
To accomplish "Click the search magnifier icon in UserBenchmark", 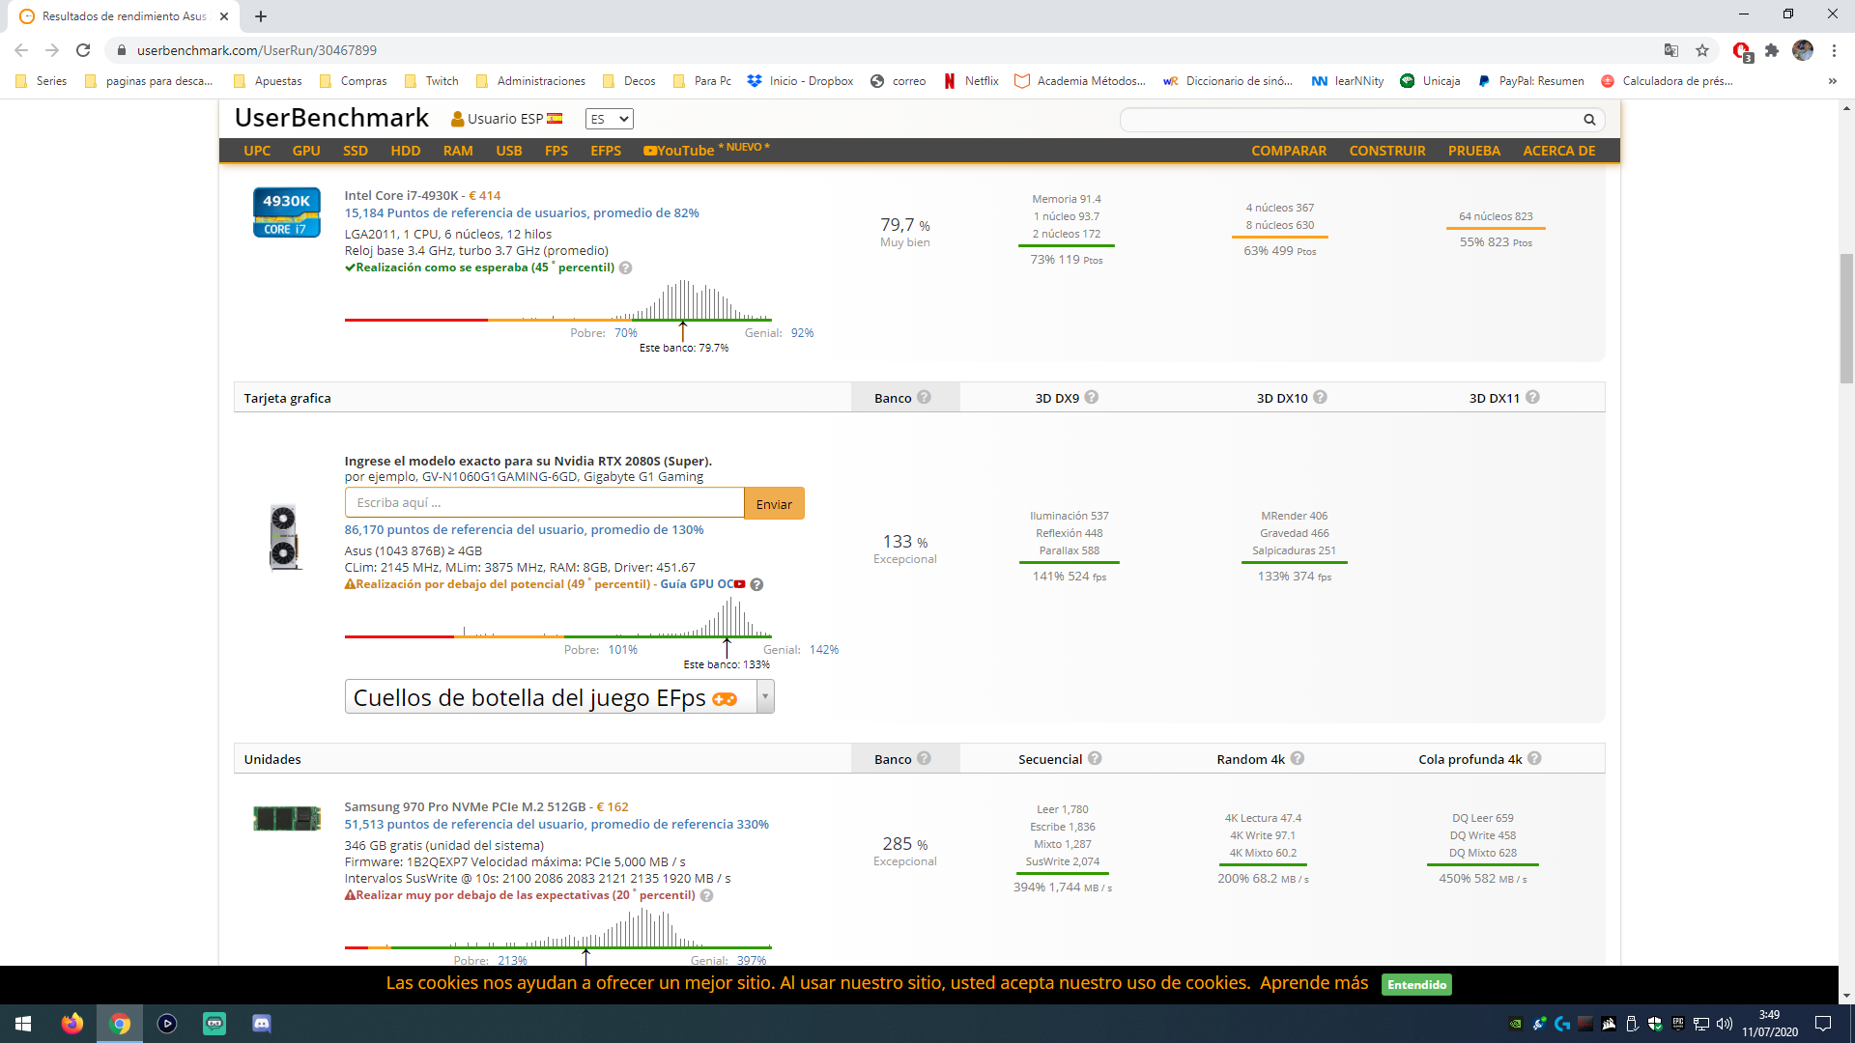I will (1589, 120).
